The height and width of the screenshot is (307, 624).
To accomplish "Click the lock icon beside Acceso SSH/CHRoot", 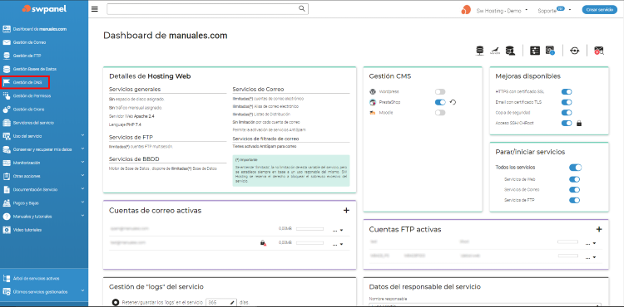I will coord(579,124).
